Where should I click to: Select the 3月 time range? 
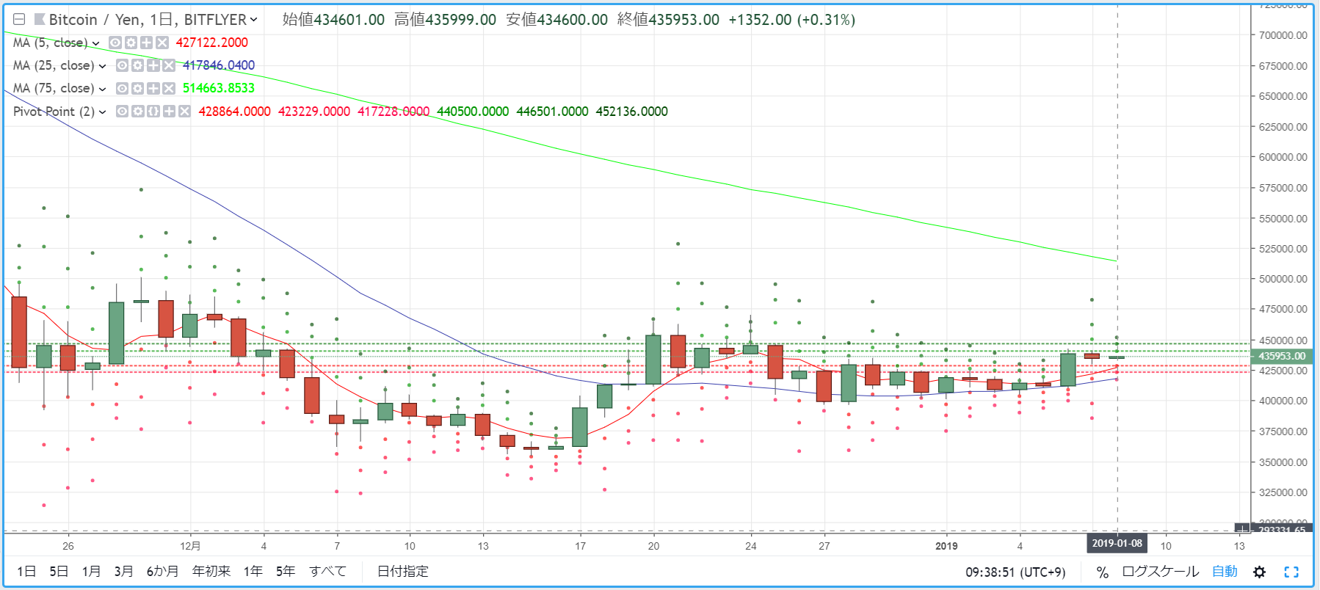click(123, 571)
